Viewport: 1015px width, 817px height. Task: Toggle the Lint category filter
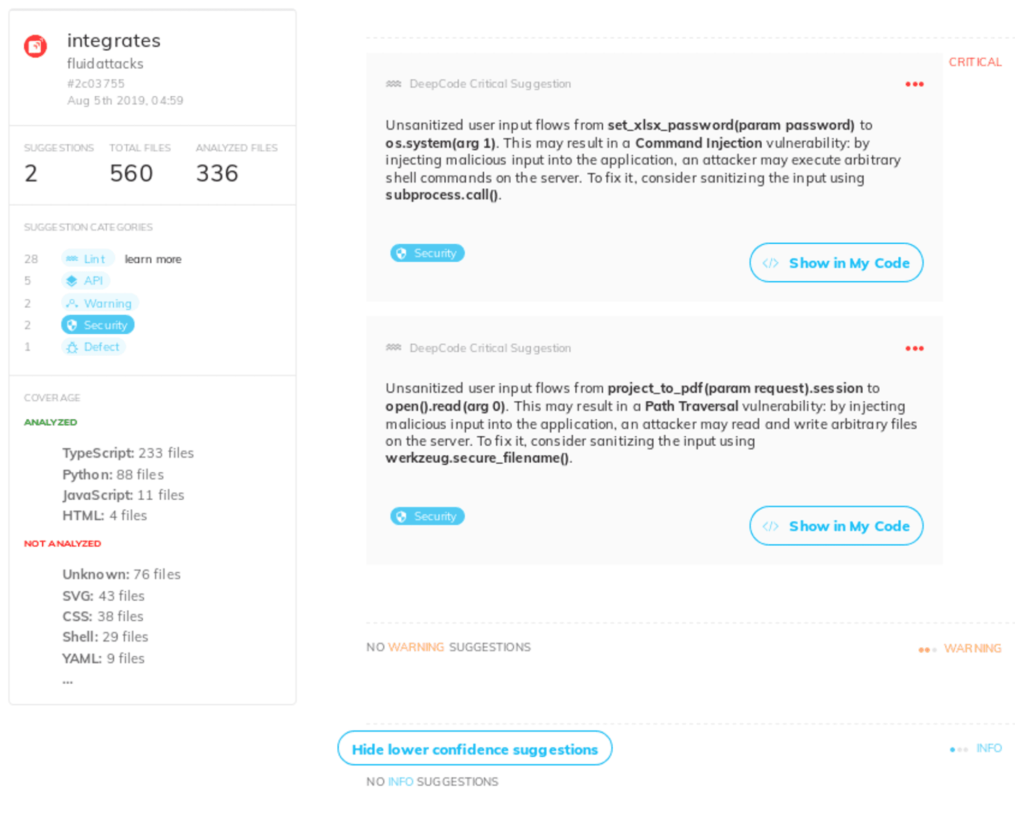tap(88, 259)
